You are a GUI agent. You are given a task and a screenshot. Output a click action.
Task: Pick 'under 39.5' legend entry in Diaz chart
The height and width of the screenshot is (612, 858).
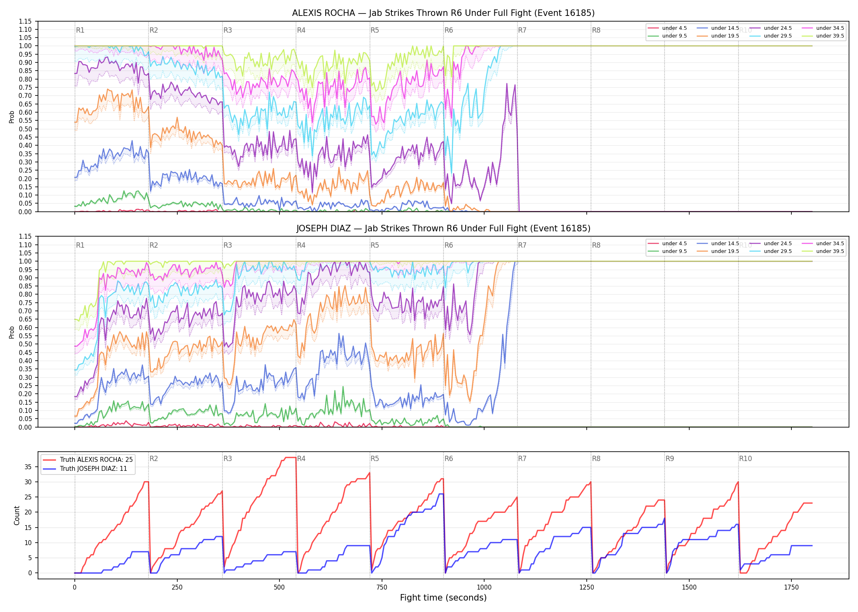click(x=823, y=251)
